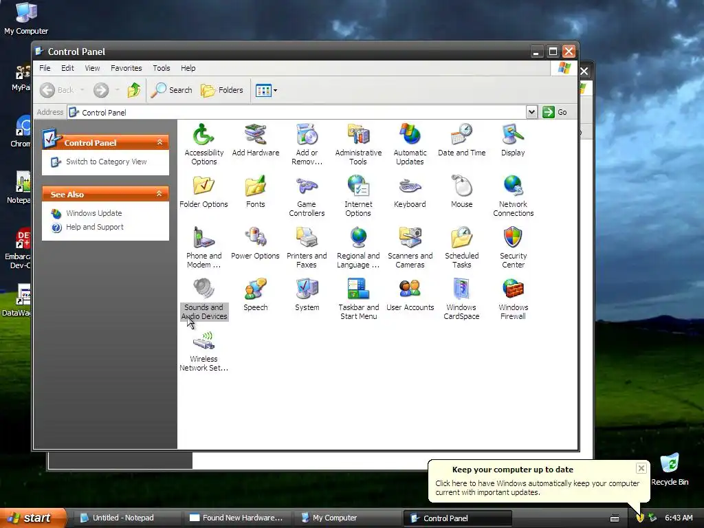
Task: Select the Fonts folder icon
Action: click(256, 192)
